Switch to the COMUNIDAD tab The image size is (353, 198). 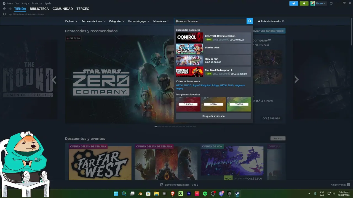coord(63,9)
